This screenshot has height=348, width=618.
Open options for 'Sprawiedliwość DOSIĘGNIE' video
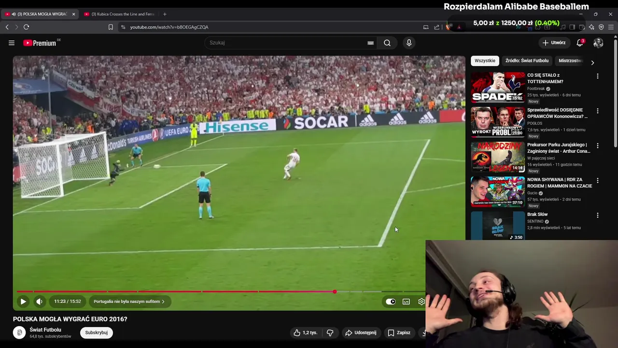597,111
